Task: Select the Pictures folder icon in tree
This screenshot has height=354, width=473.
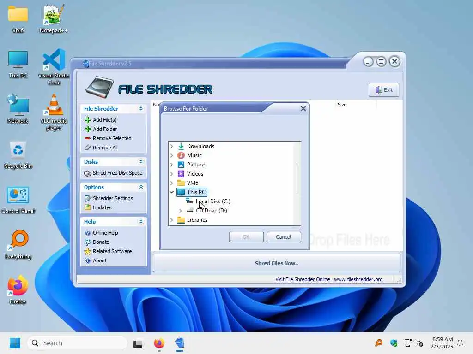Action: click(x=181, y=165)
